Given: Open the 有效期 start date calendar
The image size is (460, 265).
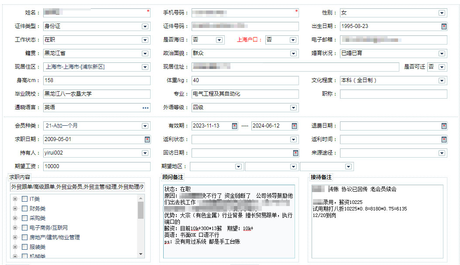Looking at the screenshot, I should tap(234, 126).
